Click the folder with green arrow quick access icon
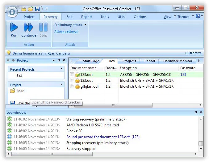 [31, 9]
